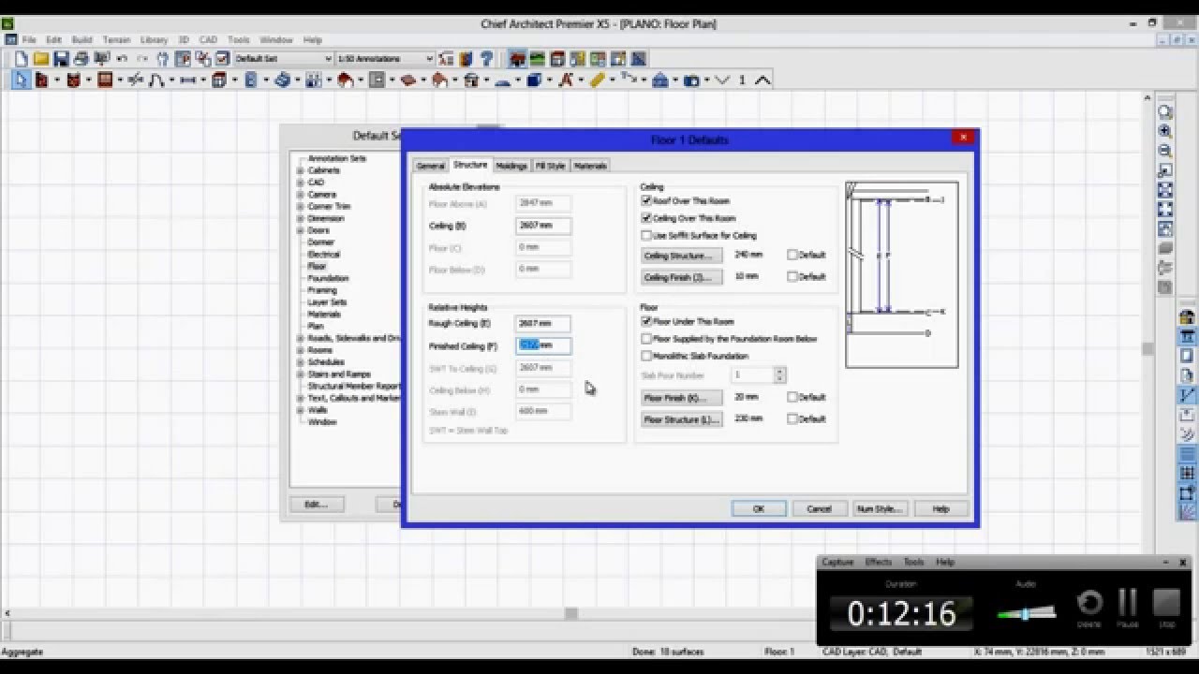Click the Open folder icon
Viewport: 1199px width, 674px height.
click(40, 59)
